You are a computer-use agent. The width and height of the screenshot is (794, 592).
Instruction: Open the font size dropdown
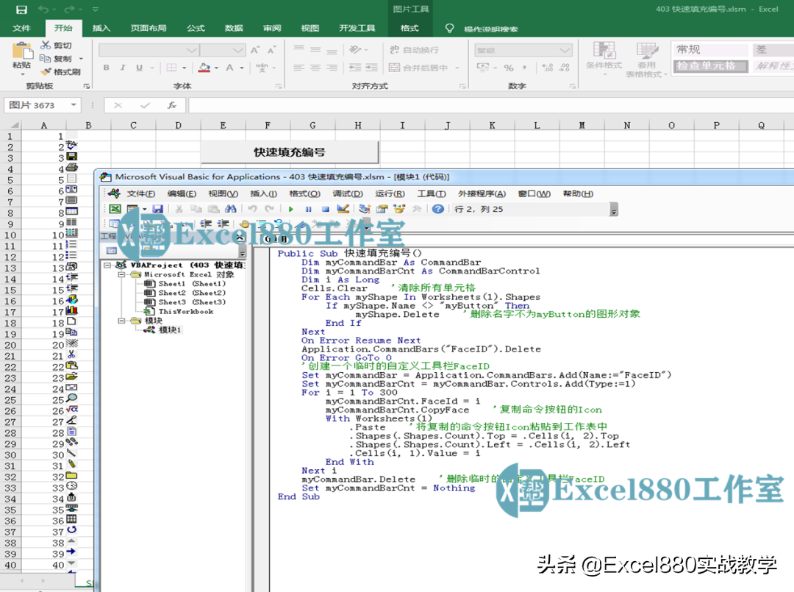coord(238,49)
